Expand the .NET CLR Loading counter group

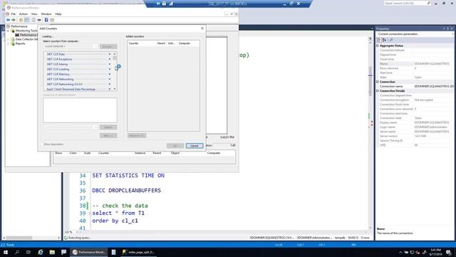(109, 69)
